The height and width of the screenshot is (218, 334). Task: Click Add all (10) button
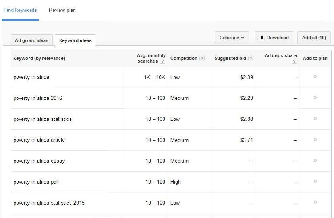click(x=314, y=38)
